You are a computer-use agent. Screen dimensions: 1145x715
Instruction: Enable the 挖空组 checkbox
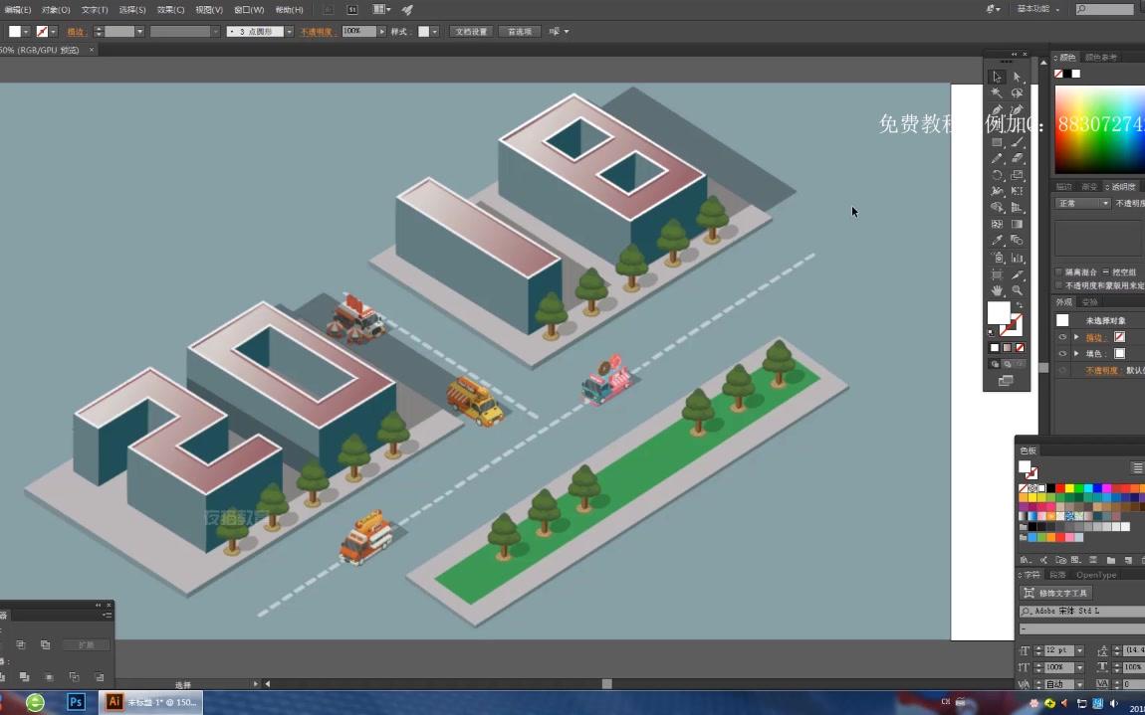pos(1105,269)
